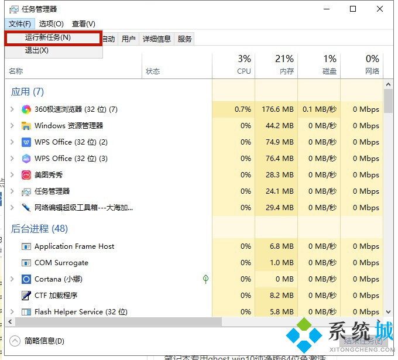Click the WPS Office (3) purple icon
398x360 pixels.
click(26, 159)
